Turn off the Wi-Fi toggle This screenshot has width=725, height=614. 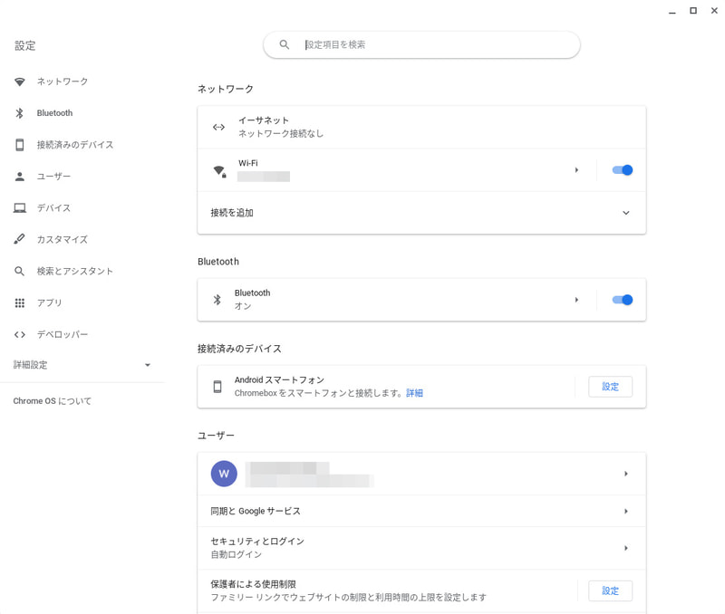coord(623,169)
